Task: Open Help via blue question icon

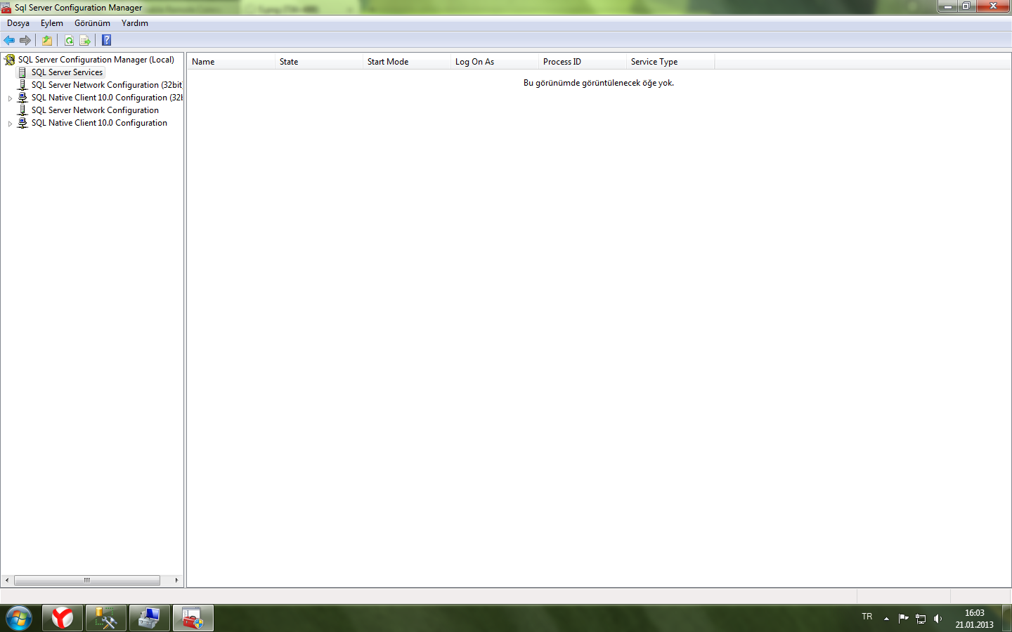Action: pyautogui.click(x=107, y=40)
